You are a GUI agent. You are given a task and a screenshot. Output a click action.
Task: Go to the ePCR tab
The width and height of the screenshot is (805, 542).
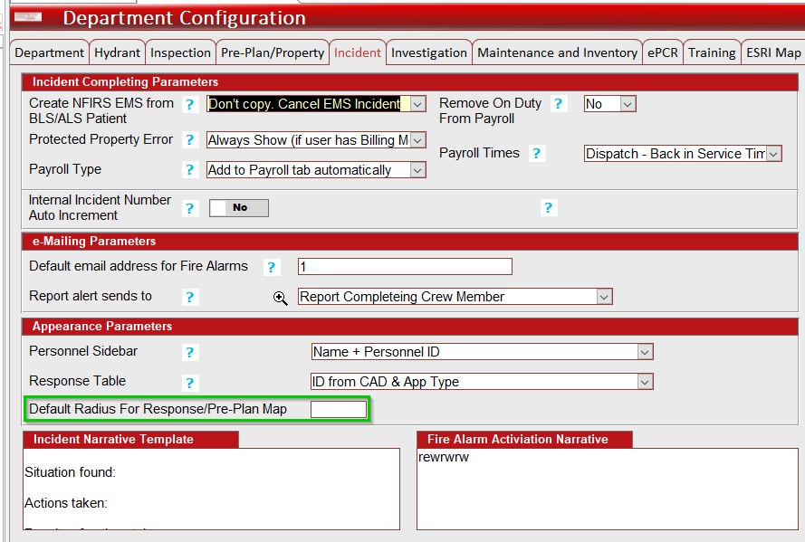point(662,52)
